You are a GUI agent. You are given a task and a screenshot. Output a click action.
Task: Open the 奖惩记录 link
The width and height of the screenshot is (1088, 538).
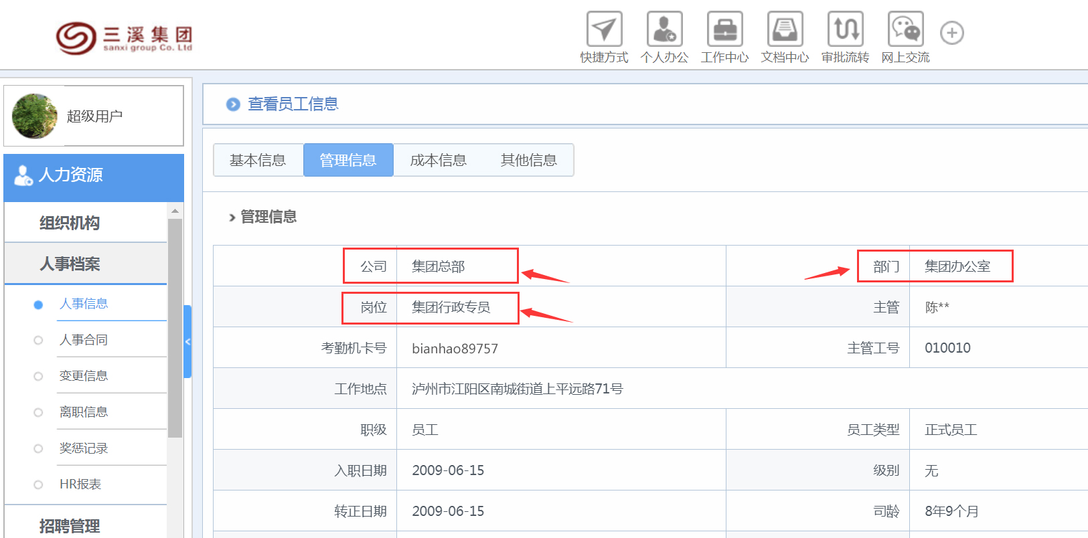(84, 448)
